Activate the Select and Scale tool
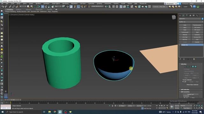The width and height of the screenshot is (204, 114). (49, 7)
